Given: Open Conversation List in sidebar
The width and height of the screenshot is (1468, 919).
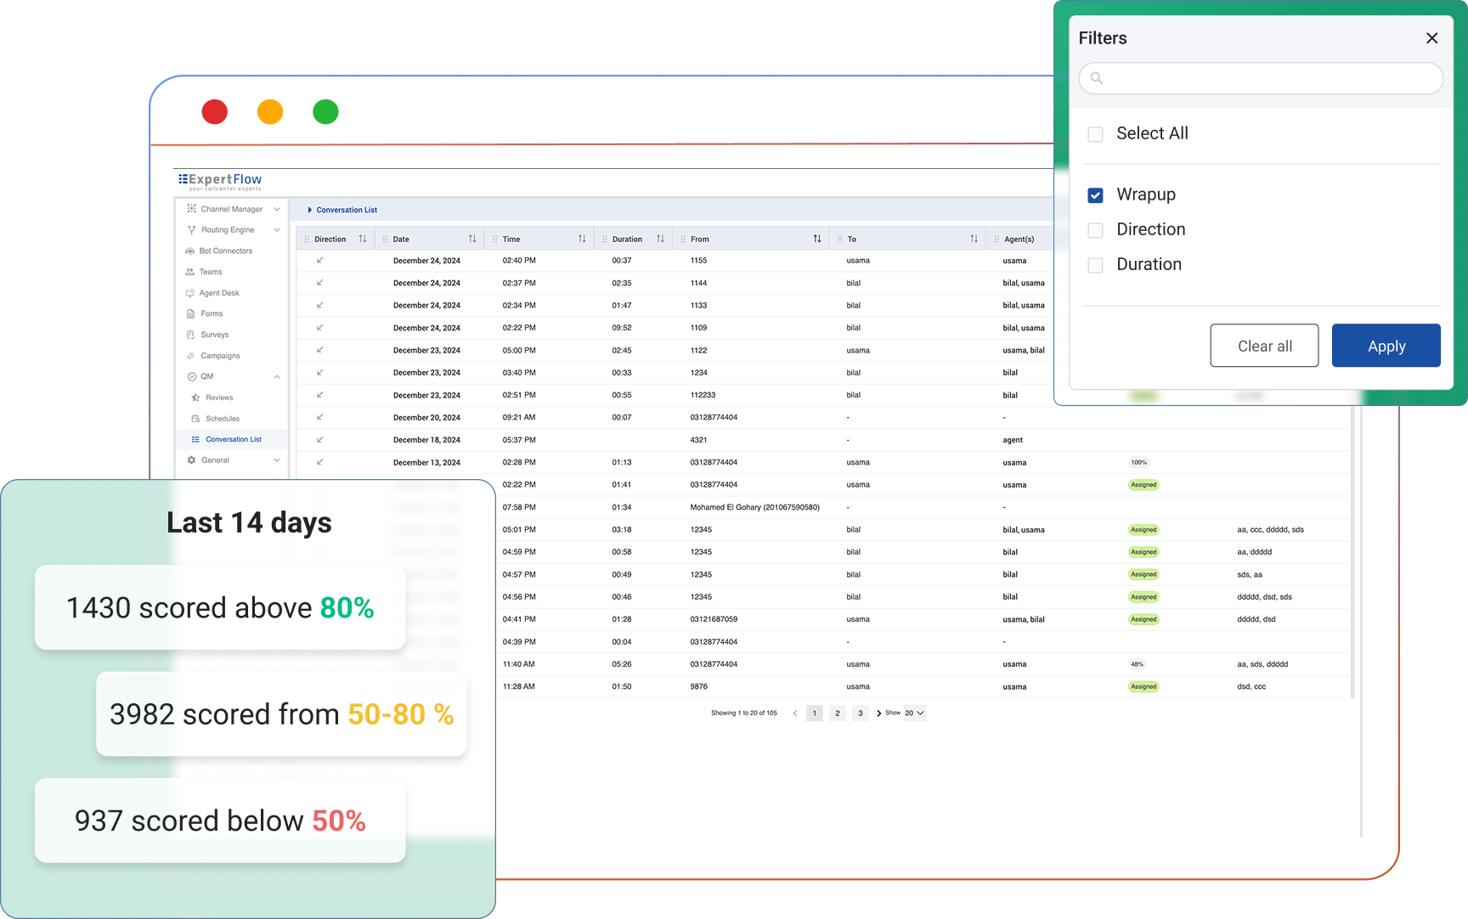Looking at the screenshot, I should 233,440.
